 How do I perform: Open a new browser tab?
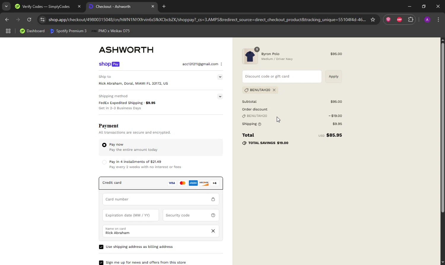pos(164,6)
